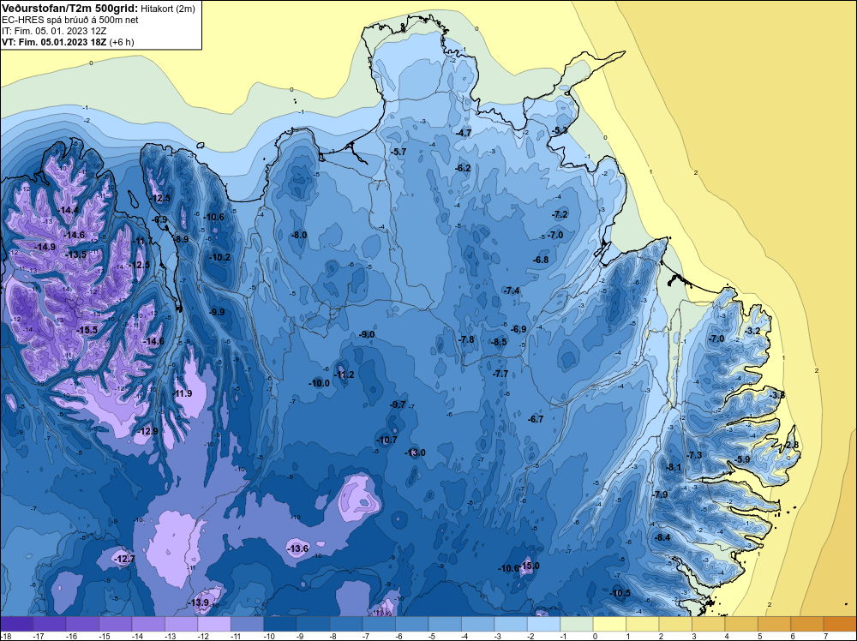Viewport: 857px width, 641px height.
Task: Click the -12.9 temperature value
Action: pyautogui.click(x=148, y=431)
